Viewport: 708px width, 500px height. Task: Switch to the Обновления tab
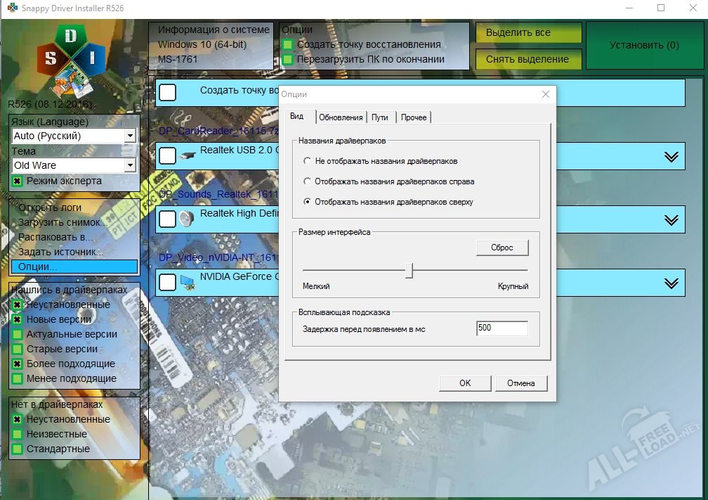341,117
